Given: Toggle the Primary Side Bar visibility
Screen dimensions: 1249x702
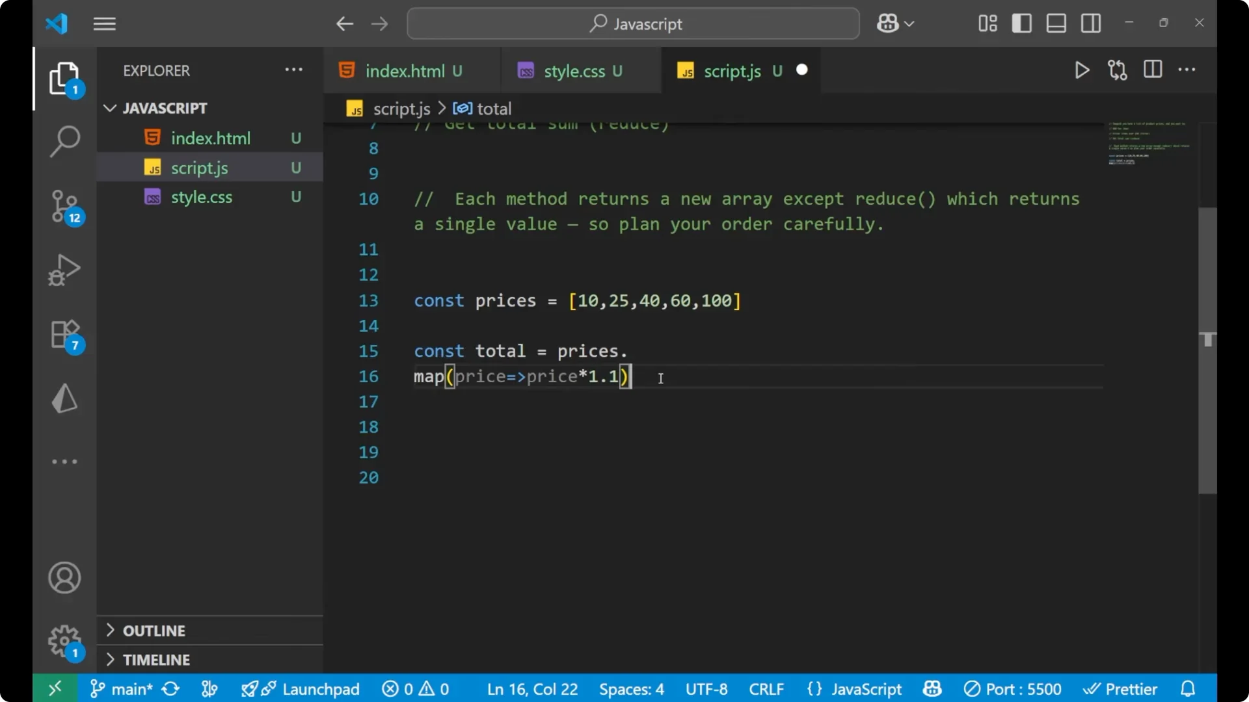Looking at the screenshot, I should point(1022,23).
